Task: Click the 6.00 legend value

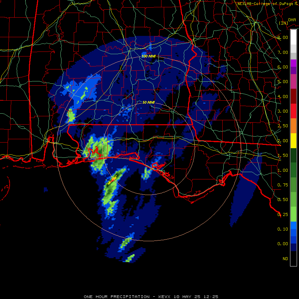Action: click(283, 67)
